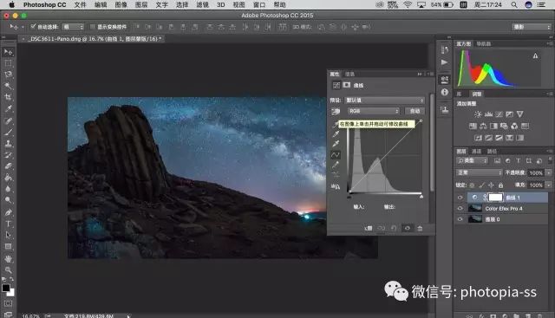Click the 自动 button in Curves
555x318 pixels.
(x=415, y=111)
